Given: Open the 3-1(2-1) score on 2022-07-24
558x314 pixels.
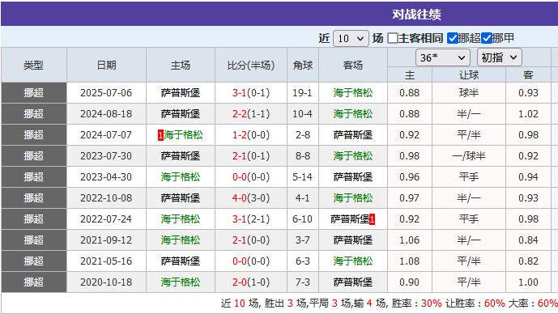Looking at the screenshot, I should point(251,219).
